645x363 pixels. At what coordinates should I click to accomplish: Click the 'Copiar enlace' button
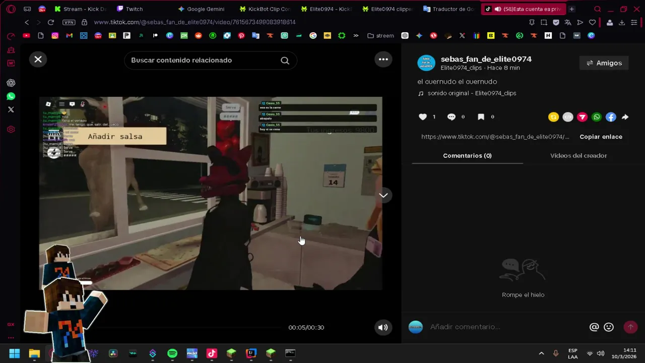point(601,137)
